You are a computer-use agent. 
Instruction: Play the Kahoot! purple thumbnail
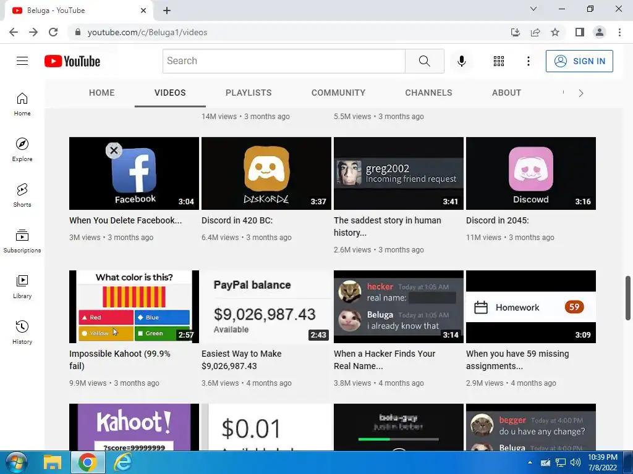point(134,427)
